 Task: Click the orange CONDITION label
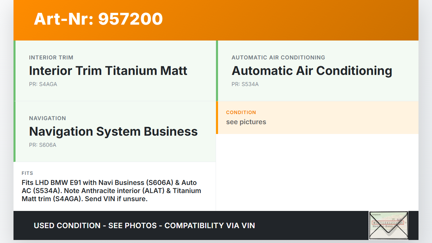(241, 112)
